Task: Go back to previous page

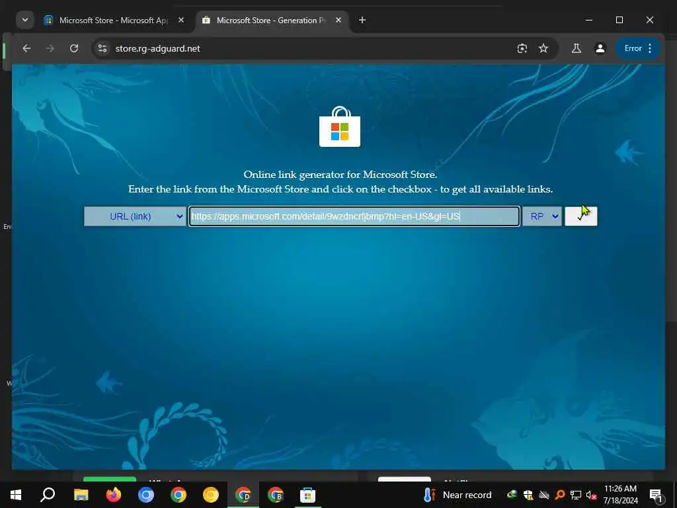Action: point(26,48)
